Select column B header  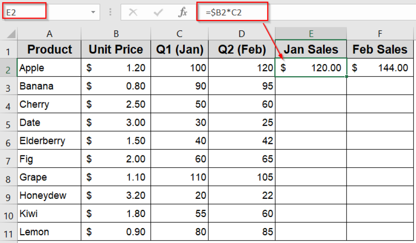pos(116,33)
